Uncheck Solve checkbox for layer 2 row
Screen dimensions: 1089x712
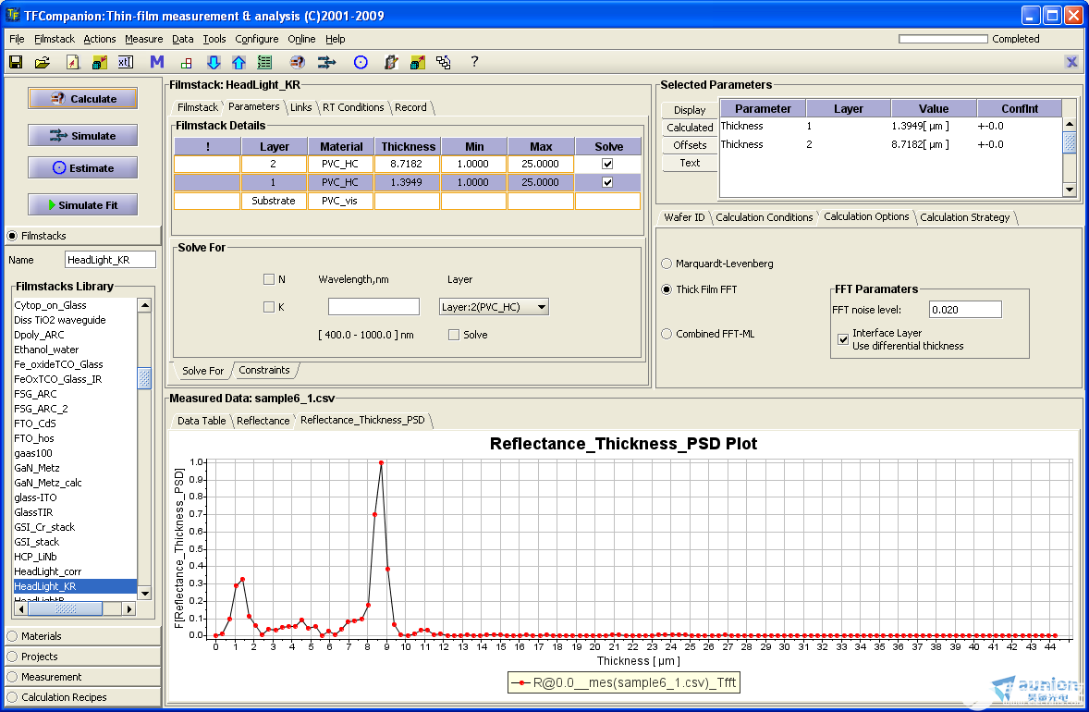tap(607, 164)
